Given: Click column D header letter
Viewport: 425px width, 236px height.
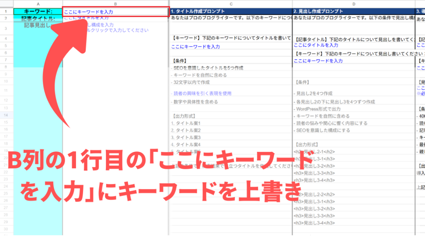Looking at the screenshot, I should coord(354,4).
